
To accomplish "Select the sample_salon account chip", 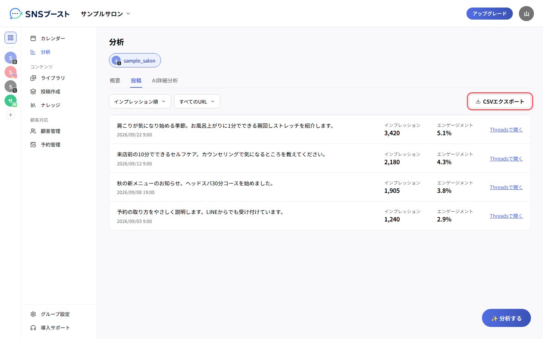I will tap(135, 60).
